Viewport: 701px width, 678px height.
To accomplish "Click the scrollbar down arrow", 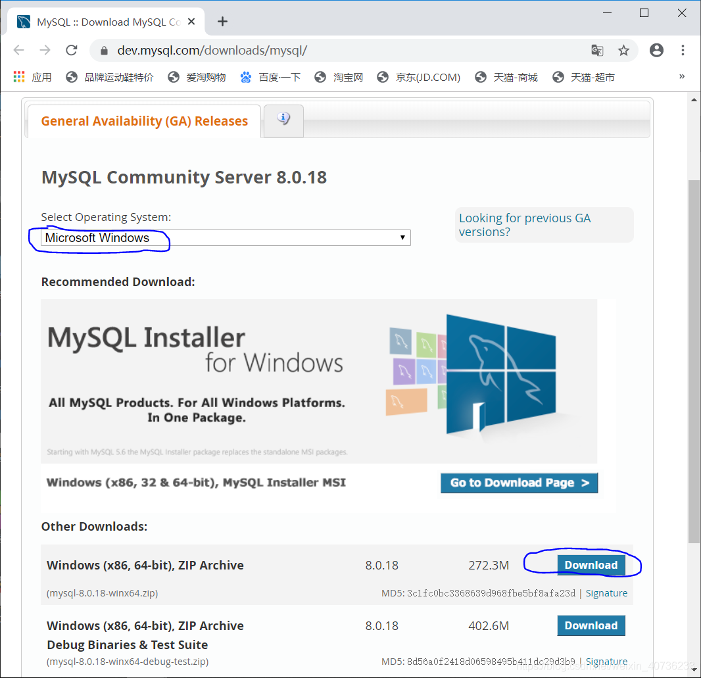I will pos(694,669).
